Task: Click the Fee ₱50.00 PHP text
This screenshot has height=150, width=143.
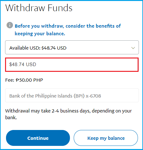Action: 24,80
